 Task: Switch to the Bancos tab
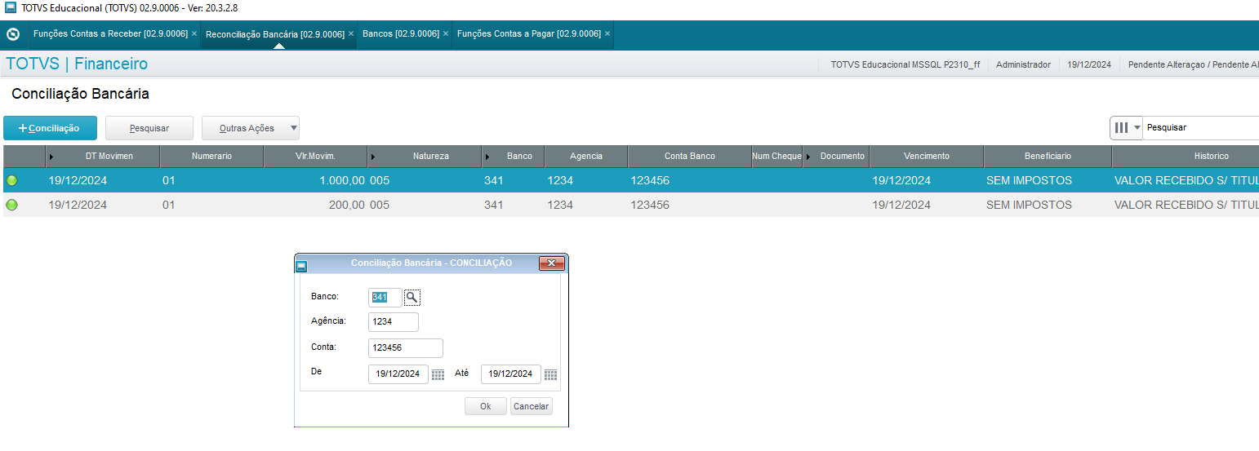point(400,34)
